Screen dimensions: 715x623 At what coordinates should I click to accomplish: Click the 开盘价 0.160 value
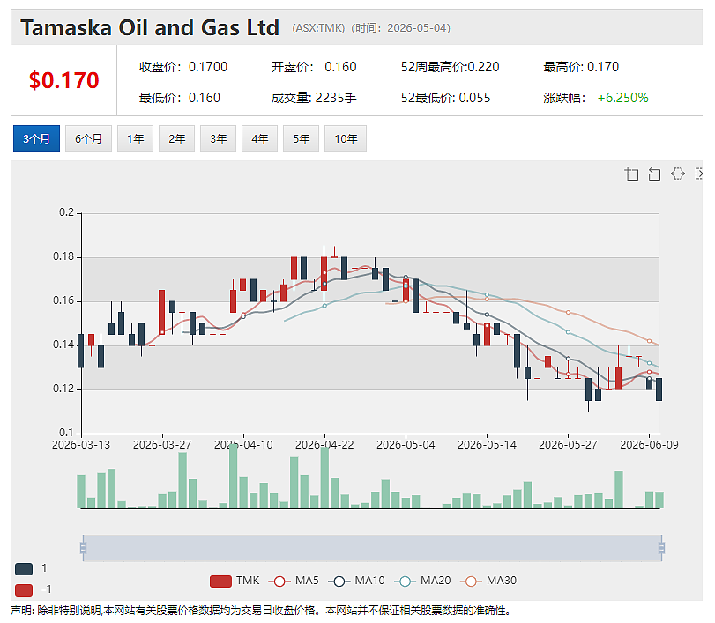[340, 67]
